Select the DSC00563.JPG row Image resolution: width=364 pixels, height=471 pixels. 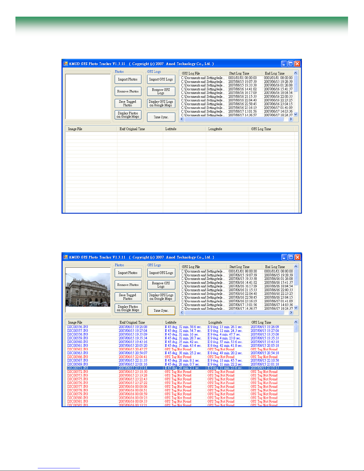(x=180, y=353)
